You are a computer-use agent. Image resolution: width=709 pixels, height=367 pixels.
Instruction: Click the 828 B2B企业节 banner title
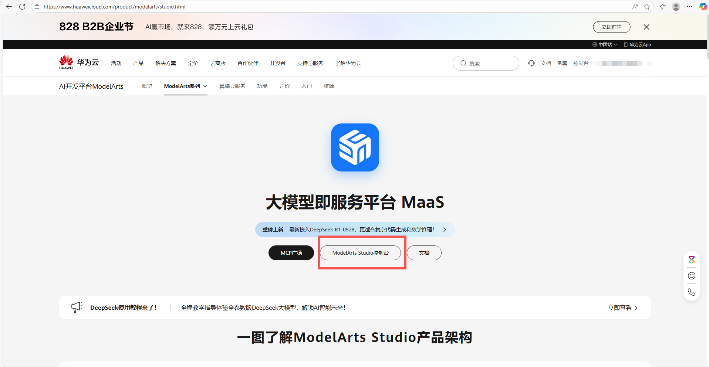pyautogui.click(x=96, y=27)
